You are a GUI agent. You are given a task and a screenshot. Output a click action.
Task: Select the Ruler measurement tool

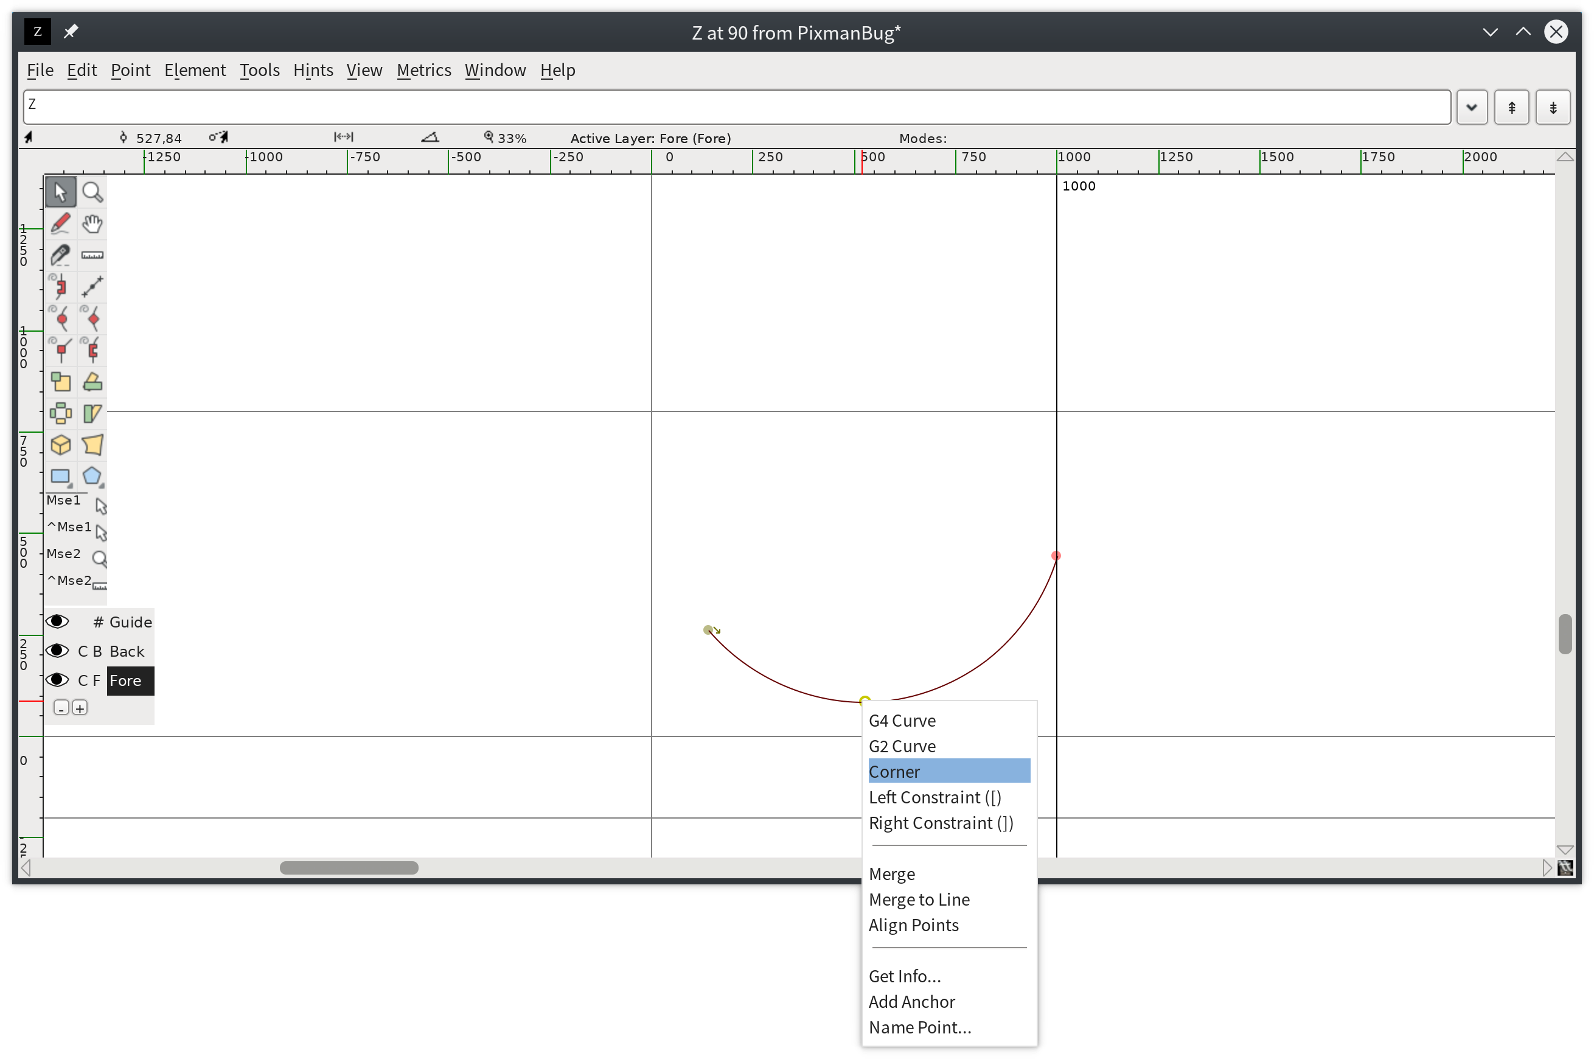(x=92, y=254)
